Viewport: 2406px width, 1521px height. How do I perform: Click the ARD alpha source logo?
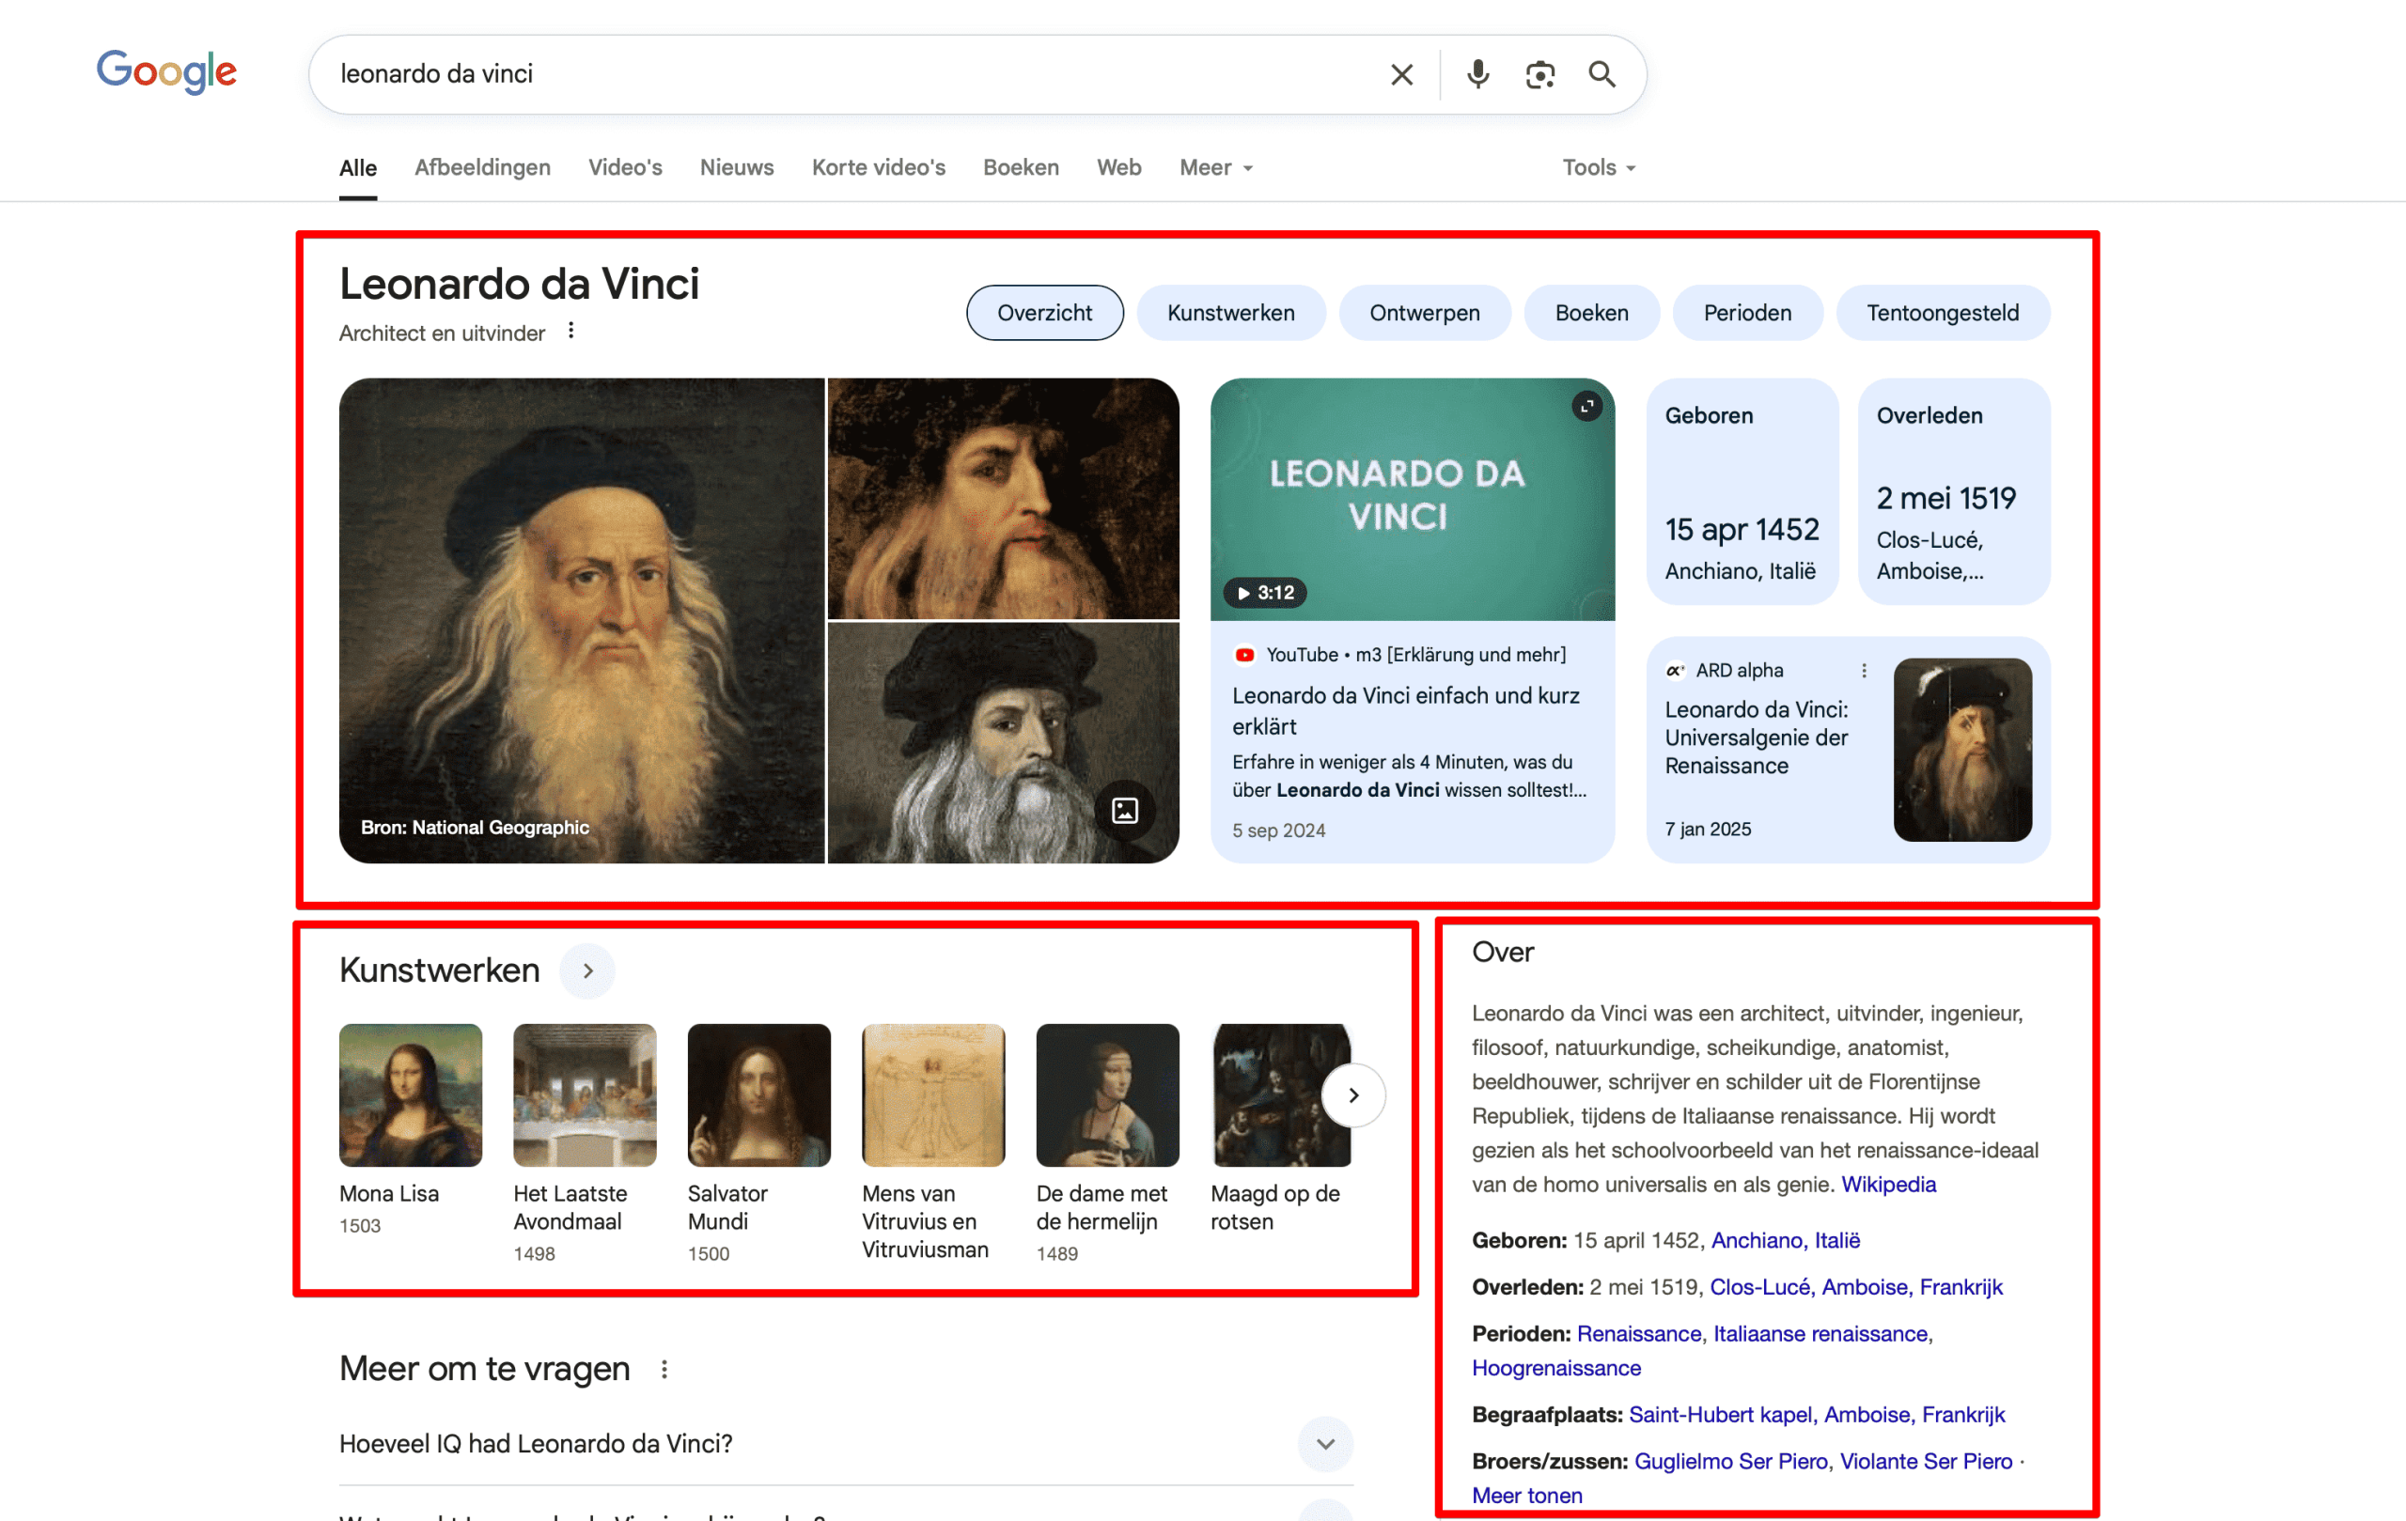pos(1676,670)
